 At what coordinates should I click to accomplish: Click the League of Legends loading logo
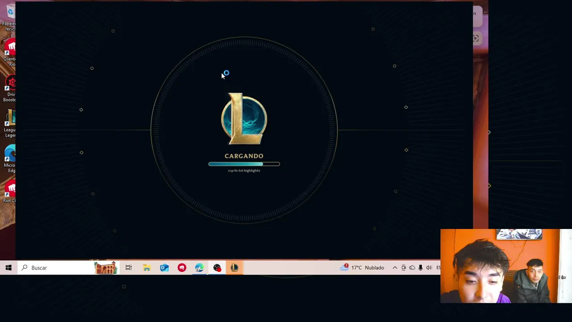point(244,119)
